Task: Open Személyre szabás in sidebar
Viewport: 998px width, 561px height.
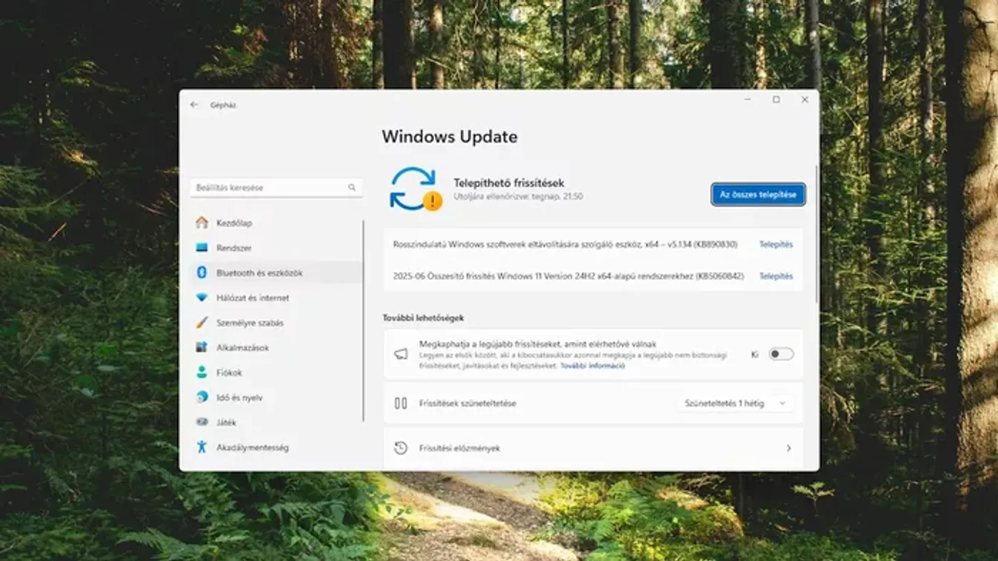Action: tap(276, 323)
